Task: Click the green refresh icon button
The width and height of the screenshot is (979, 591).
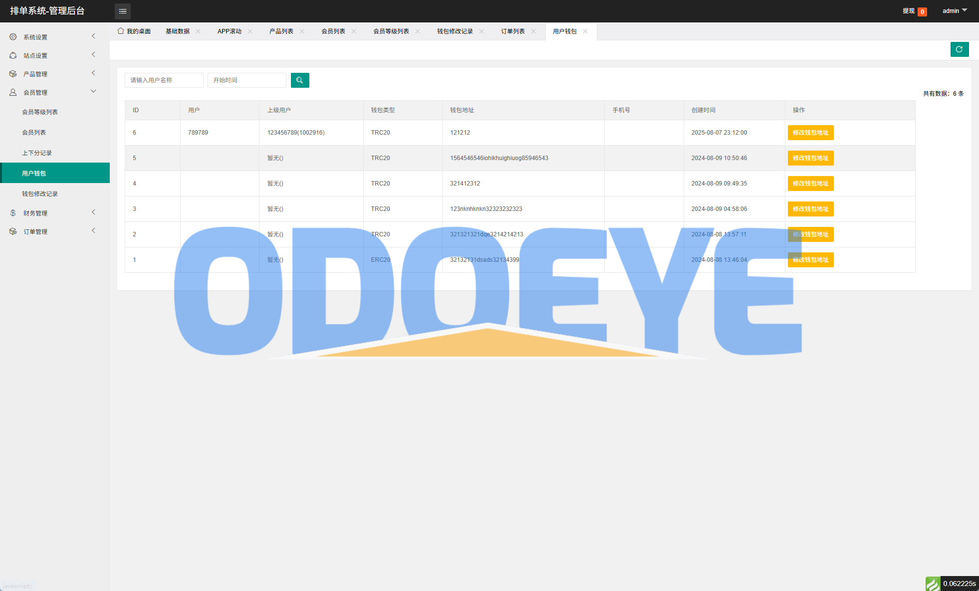Action: click(x=959, y=49)
